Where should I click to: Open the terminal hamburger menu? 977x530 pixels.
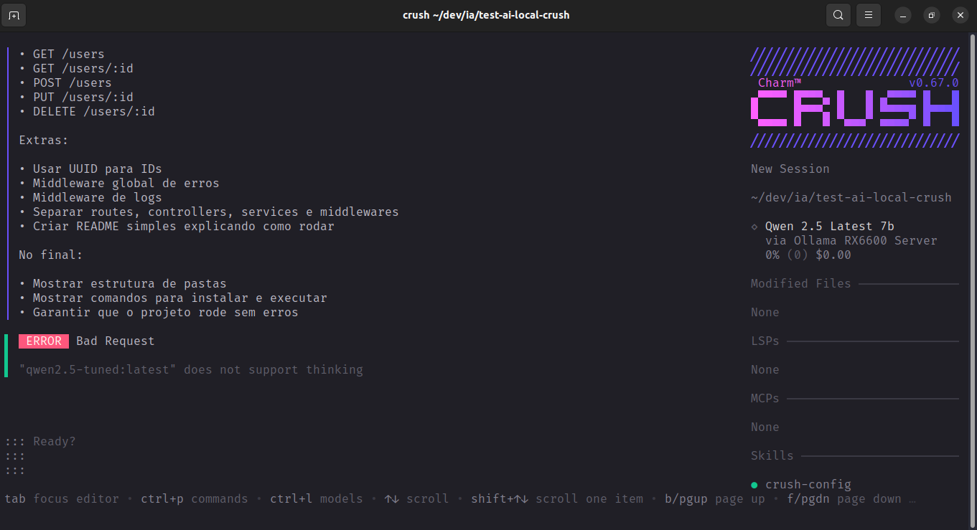coord(869,15)
